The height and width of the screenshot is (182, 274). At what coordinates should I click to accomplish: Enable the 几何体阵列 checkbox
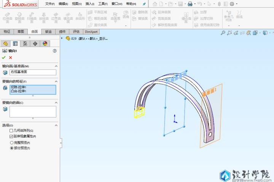coord(11,130)
